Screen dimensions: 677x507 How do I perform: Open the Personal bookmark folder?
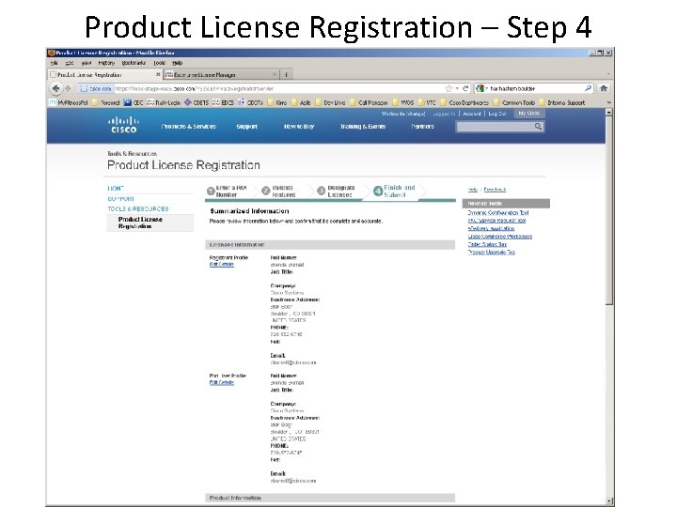105,102
